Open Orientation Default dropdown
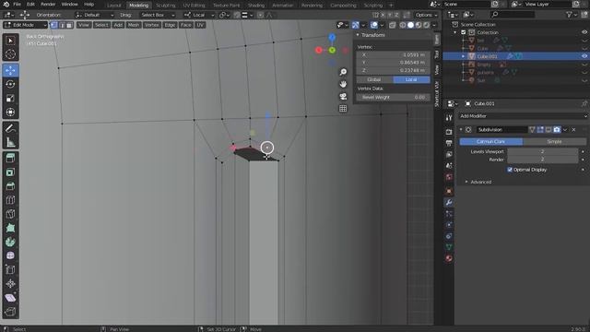The width and height of the screenshot is (590, 332). pyautogui.click(x=94, y=15)
